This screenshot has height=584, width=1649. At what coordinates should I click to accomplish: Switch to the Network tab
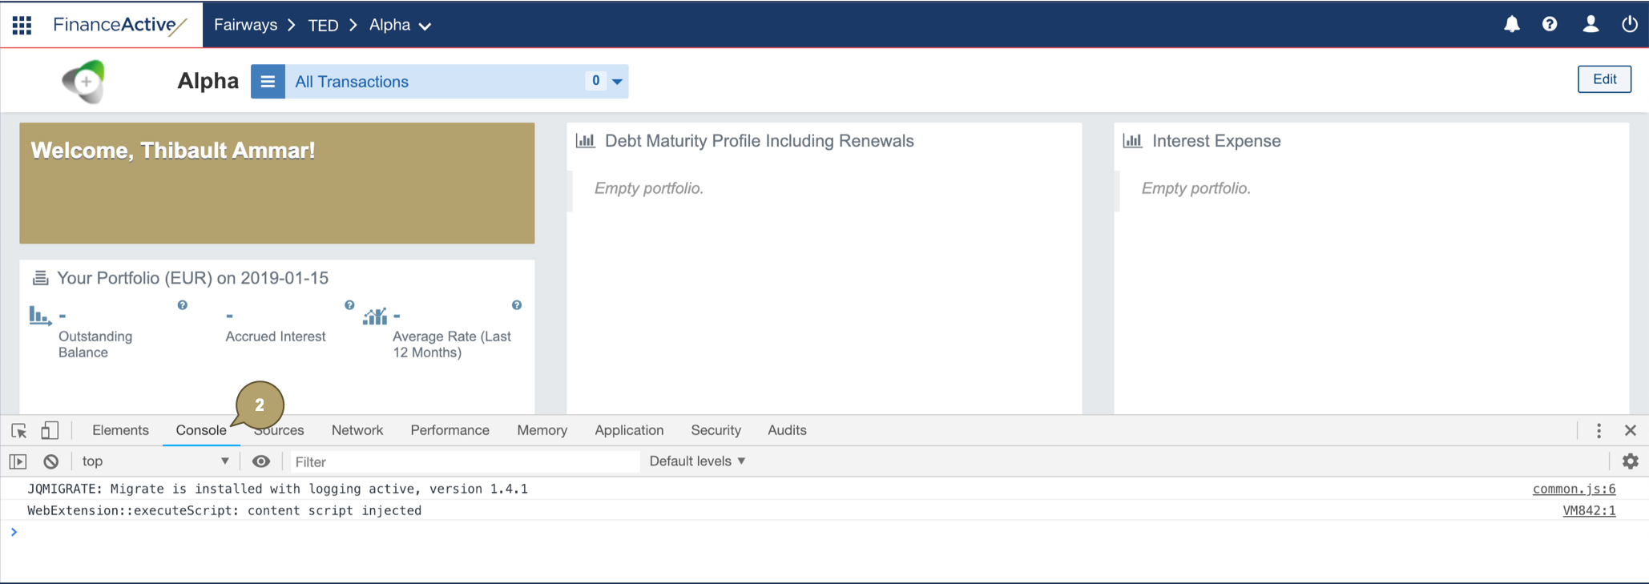(x=357, y=430)
